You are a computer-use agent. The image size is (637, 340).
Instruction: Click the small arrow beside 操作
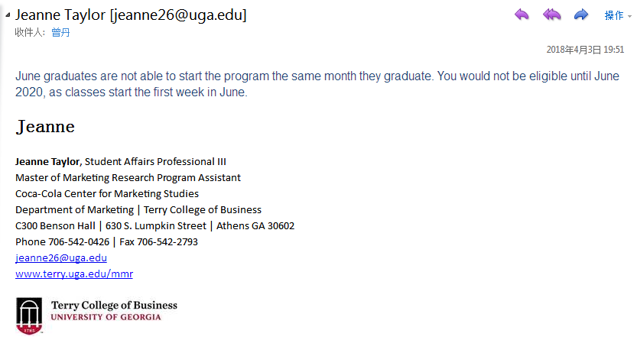click(629, 15)
